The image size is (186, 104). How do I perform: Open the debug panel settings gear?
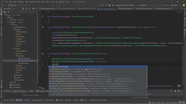pos(179,91)
